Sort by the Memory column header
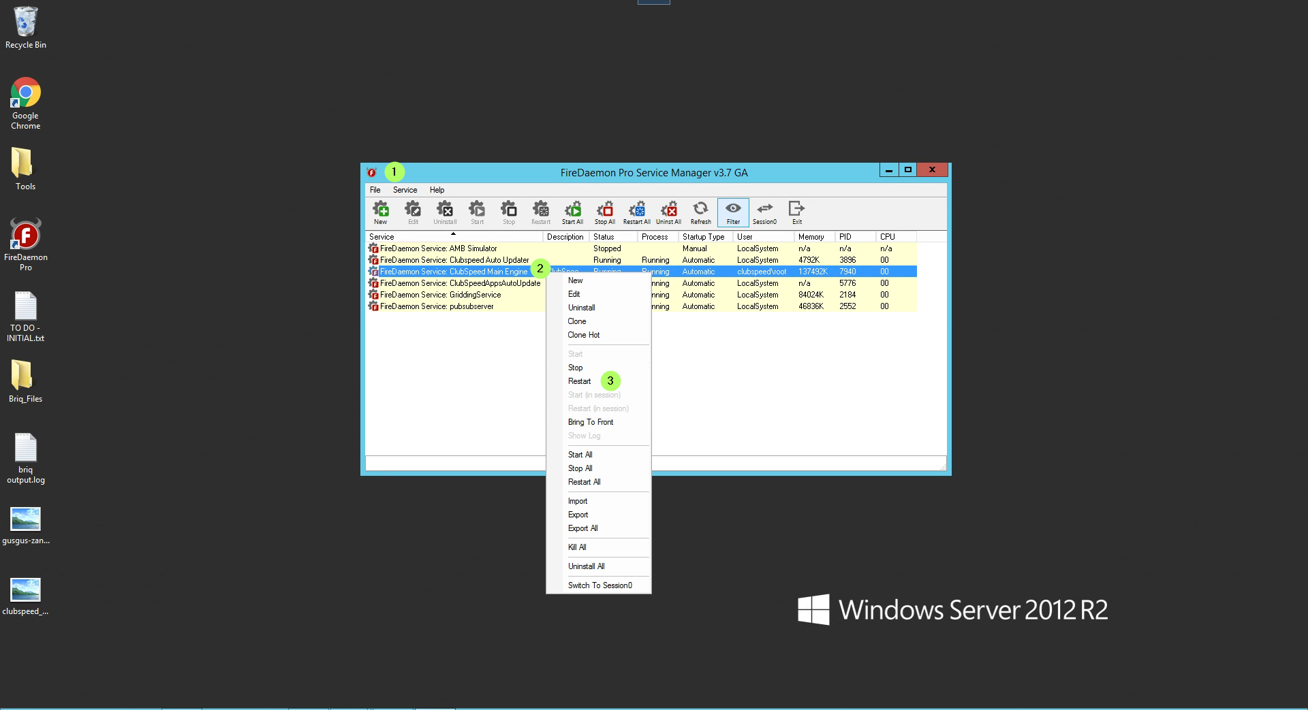The width and height of the screenshot is (1308, 710). 814,237
